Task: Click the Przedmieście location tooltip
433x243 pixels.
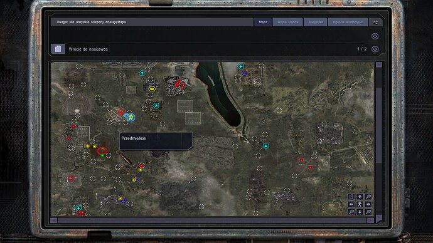Action: 156,141
